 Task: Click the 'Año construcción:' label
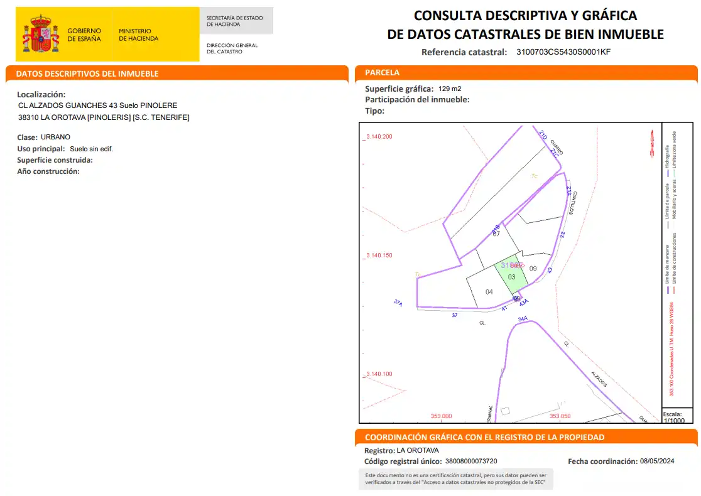(48, 171)
